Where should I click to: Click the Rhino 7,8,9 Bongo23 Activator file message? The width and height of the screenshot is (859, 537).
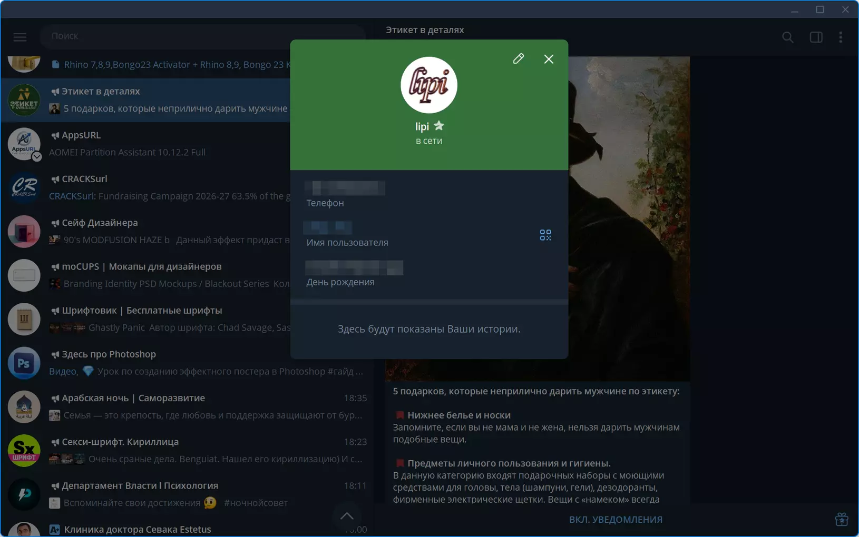[171, 64]
